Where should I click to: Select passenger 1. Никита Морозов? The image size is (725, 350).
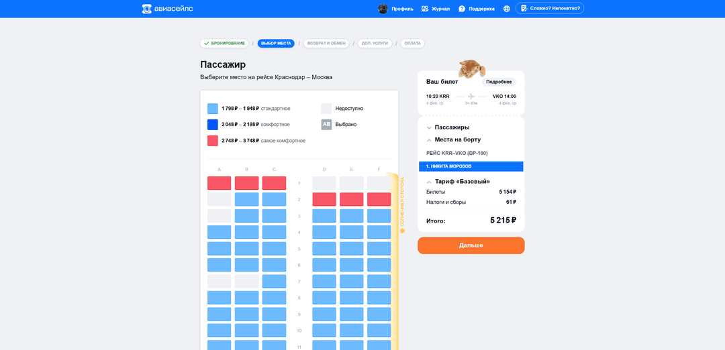[x=471, y=166]
